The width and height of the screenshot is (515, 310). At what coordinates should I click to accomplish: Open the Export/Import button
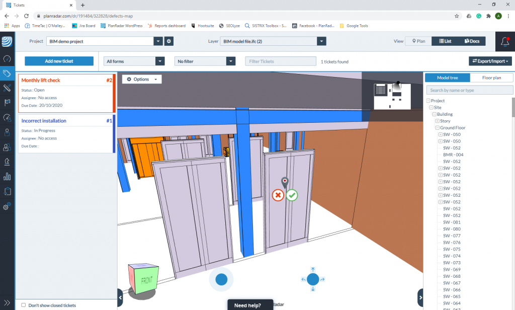490,61
